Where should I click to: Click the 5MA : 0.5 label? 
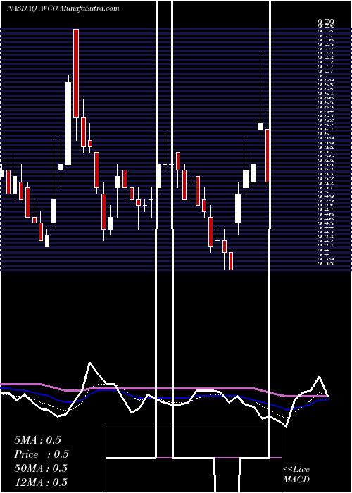37,440
